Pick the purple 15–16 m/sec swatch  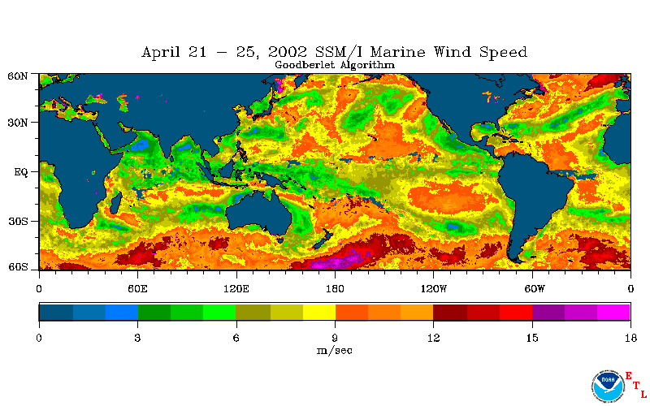click(548, 313)
